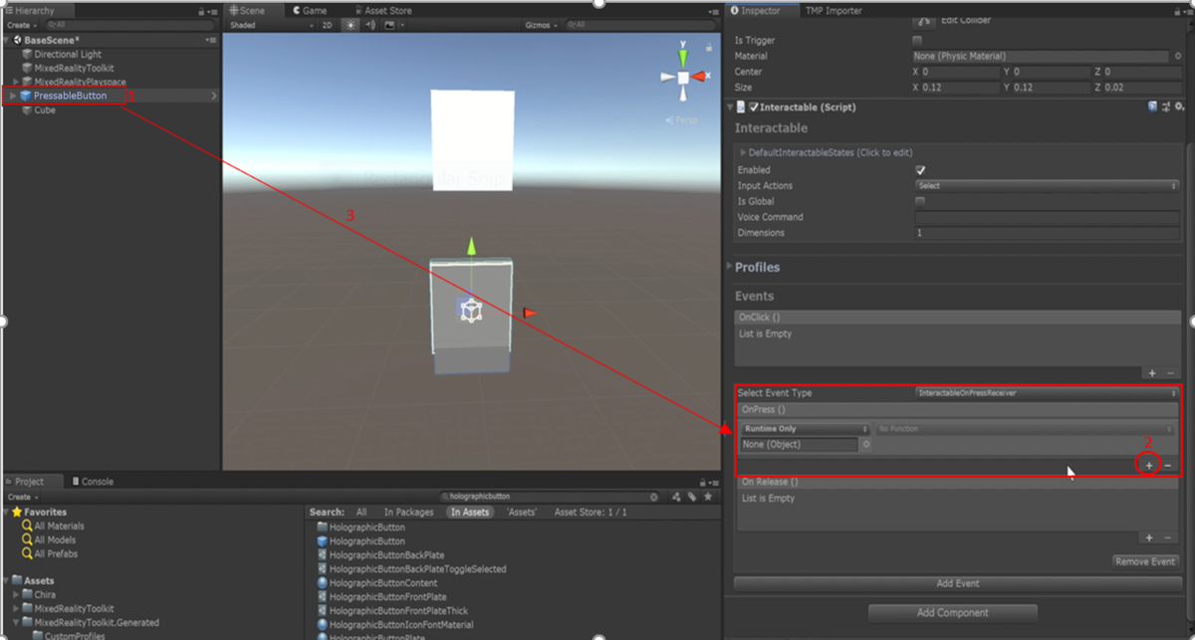Click the Add Component button
Screen dimensions: 1195x640
953,612
